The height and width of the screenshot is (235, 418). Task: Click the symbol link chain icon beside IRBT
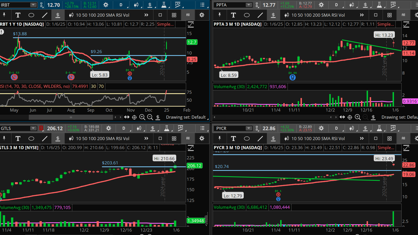(x=41, y=5)
